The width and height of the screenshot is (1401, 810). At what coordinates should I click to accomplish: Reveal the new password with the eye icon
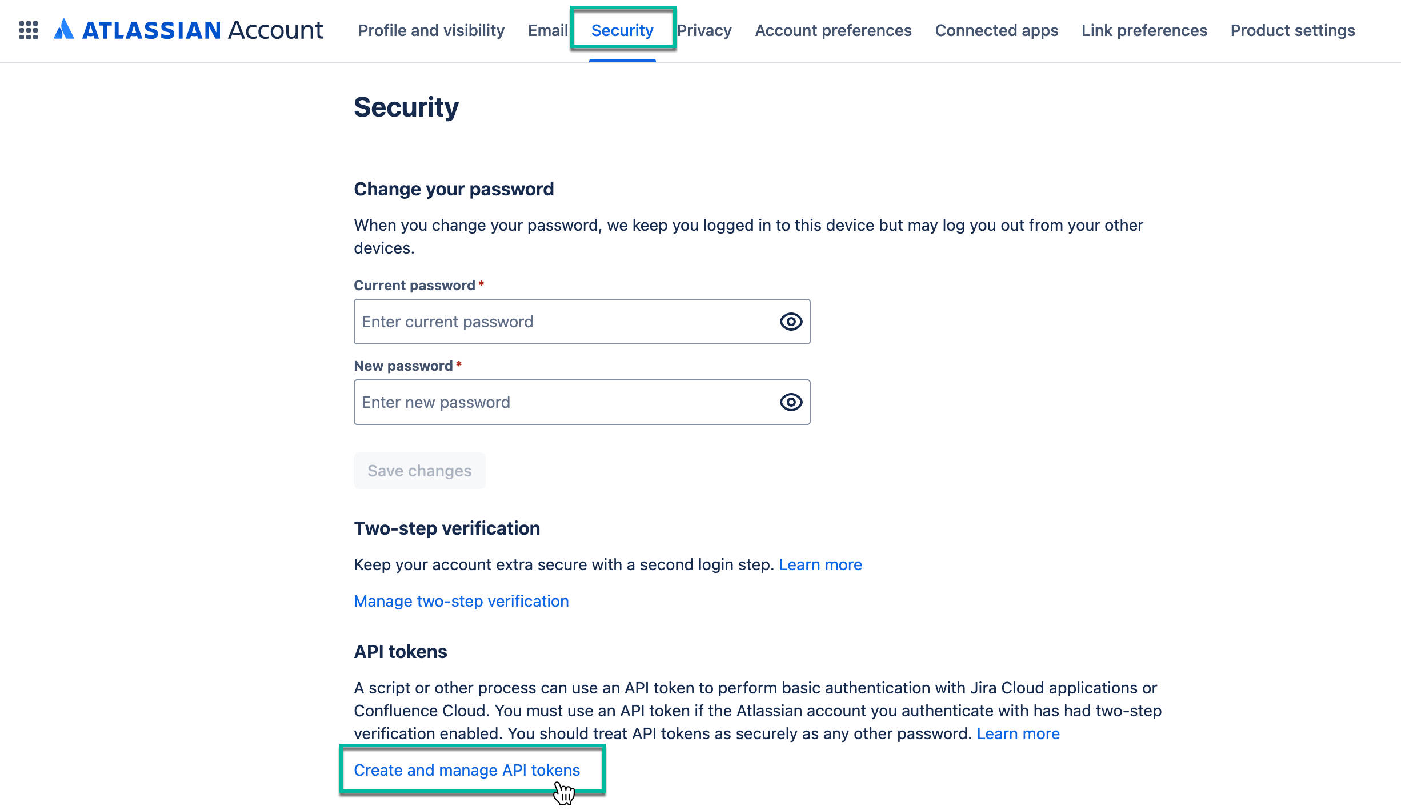pos(790,402)
